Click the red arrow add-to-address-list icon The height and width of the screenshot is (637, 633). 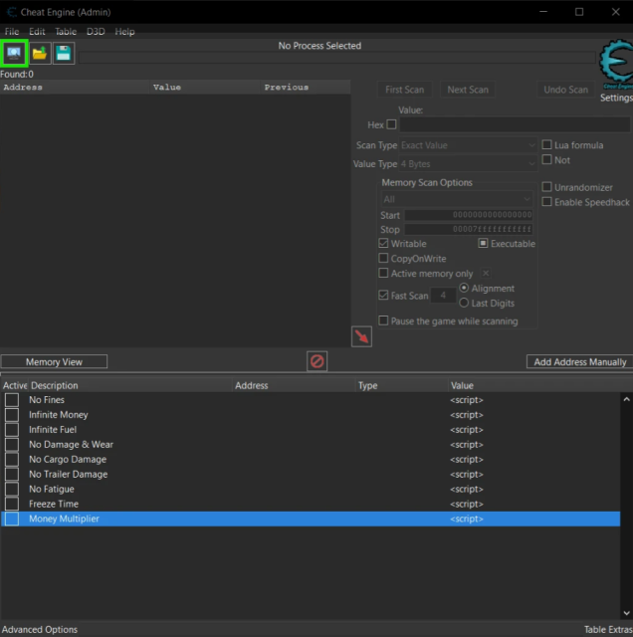[x=361, y=336]
